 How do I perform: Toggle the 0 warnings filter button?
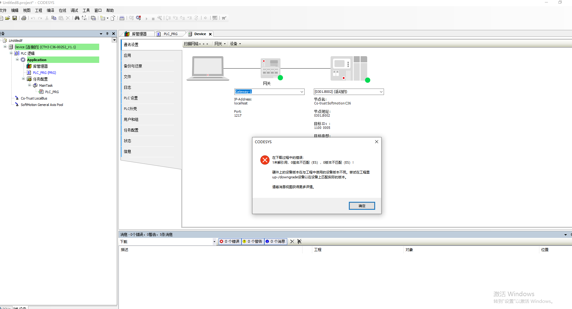coord(253,242)
